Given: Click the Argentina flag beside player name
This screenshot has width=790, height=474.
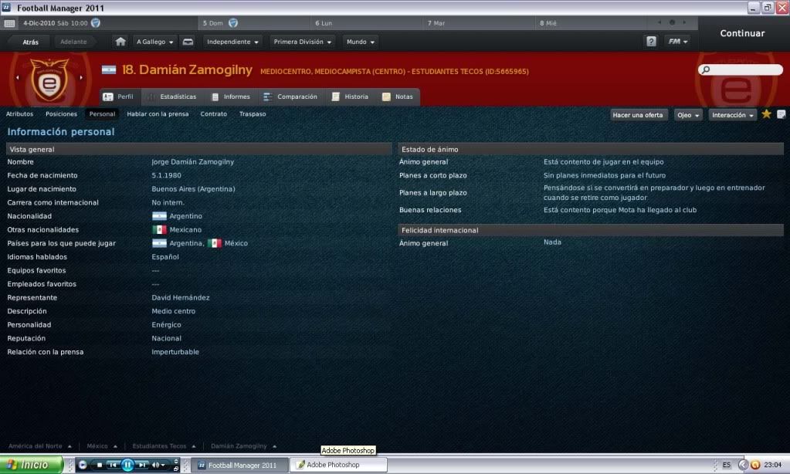Looking at the screenshot, I should tap(109, 70).
